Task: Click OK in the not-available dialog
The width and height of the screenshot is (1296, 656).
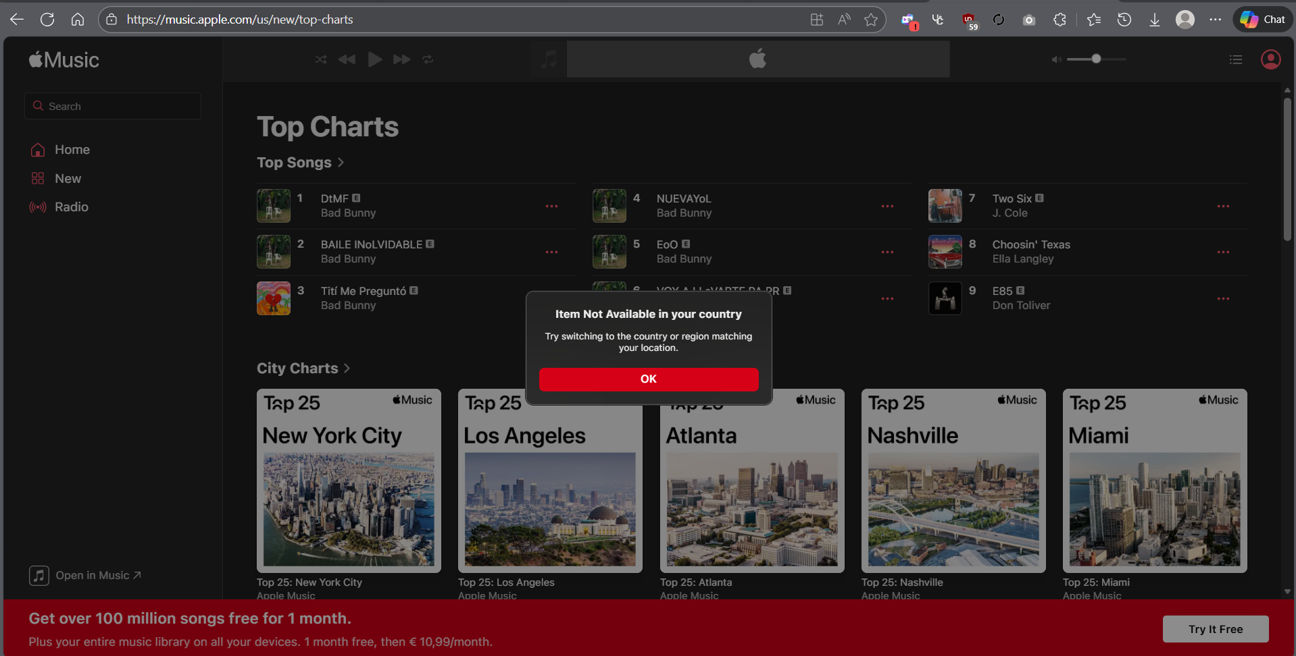Action: pyautogui.click(x=648, y=379)
